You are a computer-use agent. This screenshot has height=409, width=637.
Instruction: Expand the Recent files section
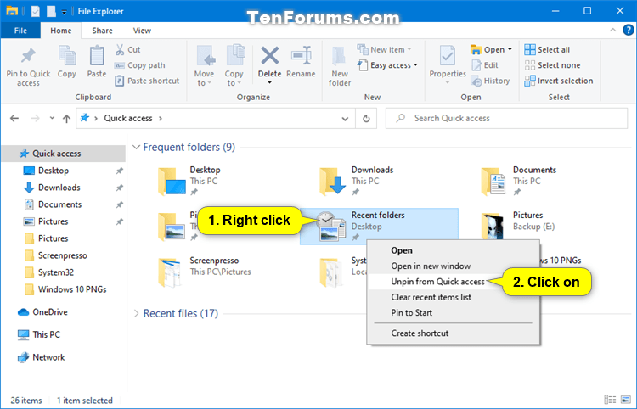137,313
